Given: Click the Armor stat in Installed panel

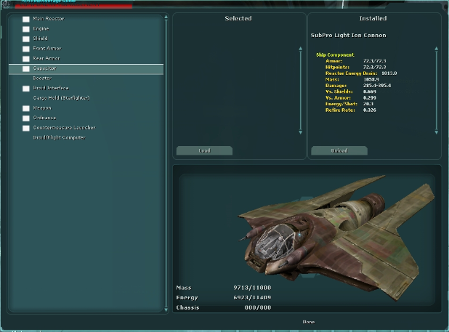Looking at the screenshot, I should 356,61.
